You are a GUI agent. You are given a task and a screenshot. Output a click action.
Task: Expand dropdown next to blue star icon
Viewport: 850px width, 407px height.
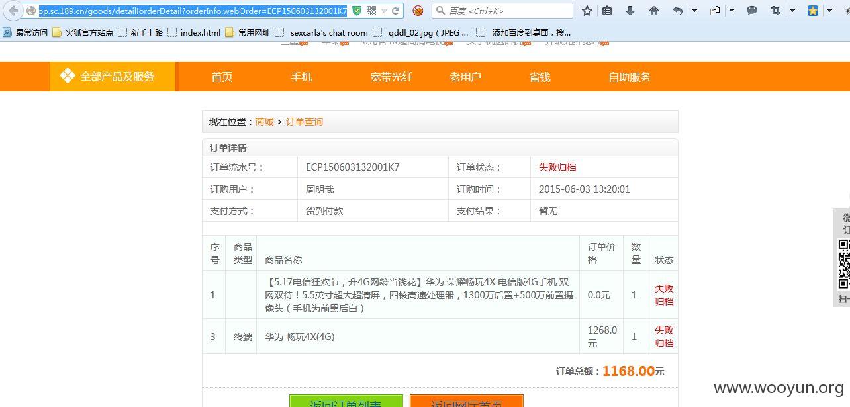point(829,11)
